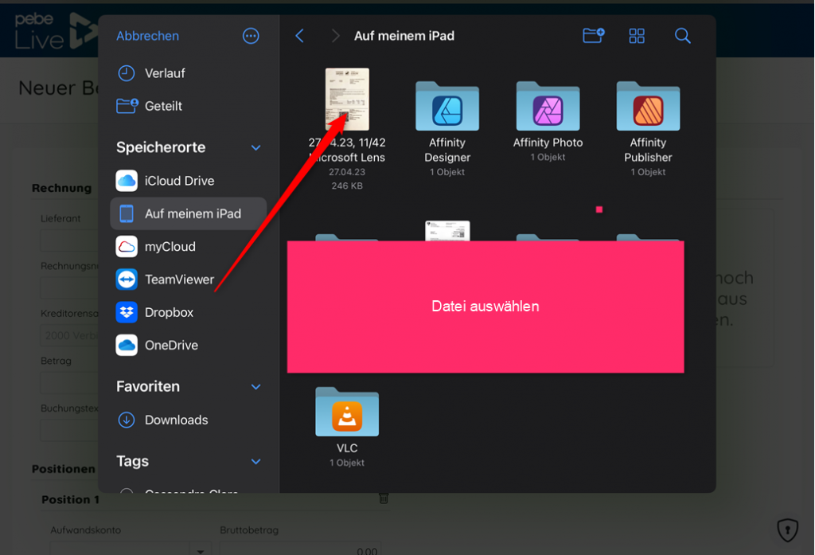The height and width of the screenshot is (555, 815).
Task: Open Verlauf in the sidebar
Action: (x=188, y=73)
